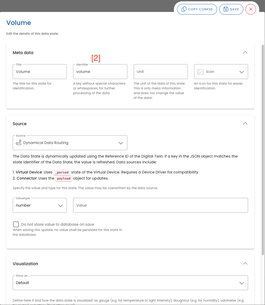This screenshot has width=265, height=305.
Task: Collapse the Visualization section chevron
Action: pos(245,264)
